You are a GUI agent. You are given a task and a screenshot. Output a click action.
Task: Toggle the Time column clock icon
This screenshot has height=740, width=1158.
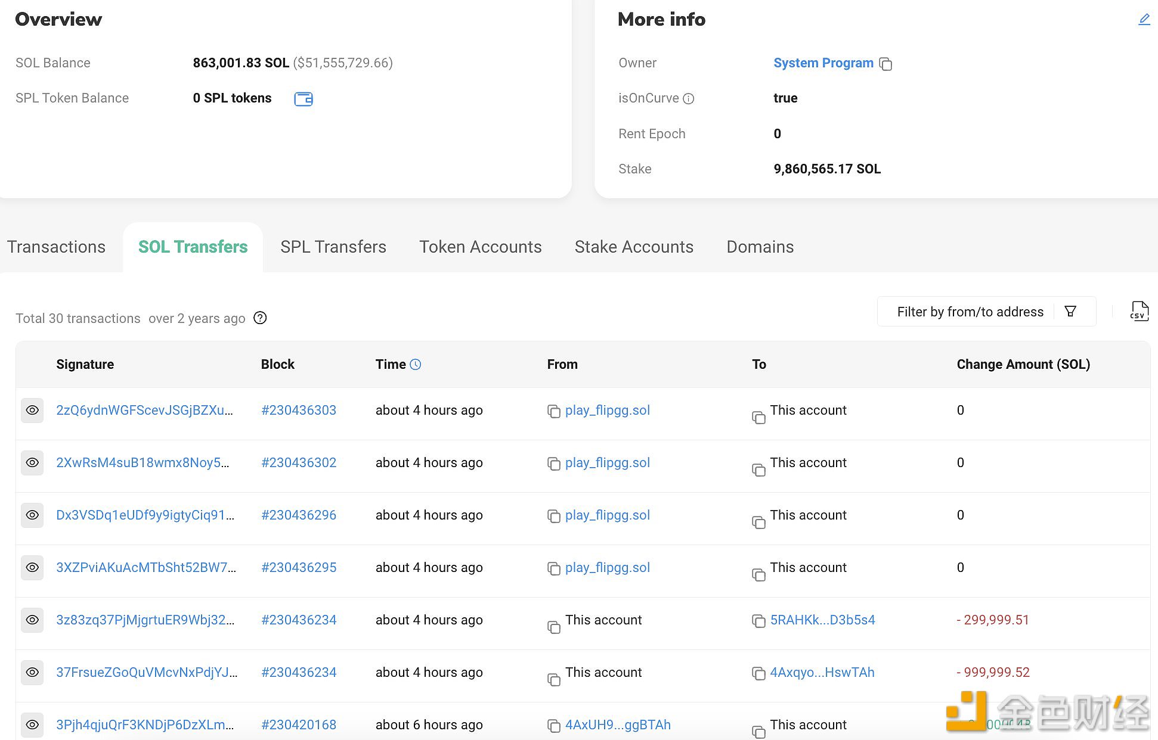pyautogui.click(x=416, y=365)
